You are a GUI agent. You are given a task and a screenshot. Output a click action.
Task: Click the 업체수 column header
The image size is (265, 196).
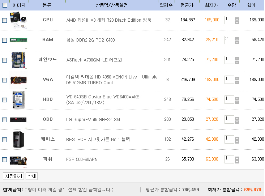click(166, 5)
